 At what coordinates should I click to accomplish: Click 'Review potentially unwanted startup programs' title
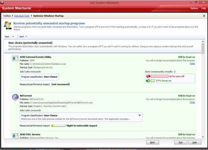tap(49, 23)
